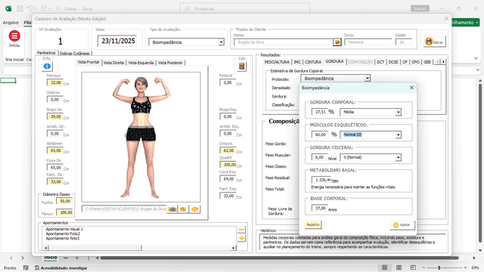Screen dimensions: 484x272
Task: Click the client search icon next to Nome
Action: pyautogui.click(x=337, y=42)
